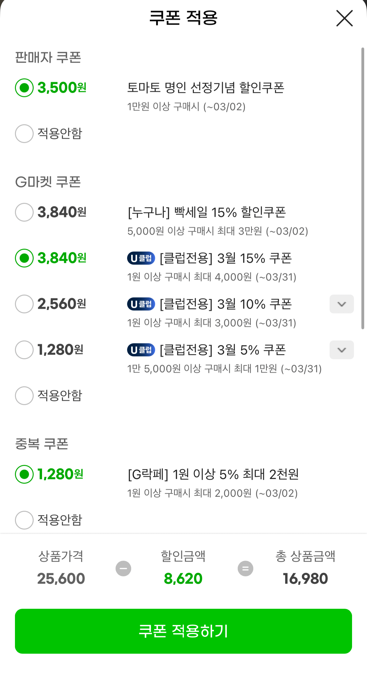Image resolution: width=367 pixels, height=693 pixels.
Task: Choose 적용안함 under G마켓 쿠폰
Action: click(24, 396)
